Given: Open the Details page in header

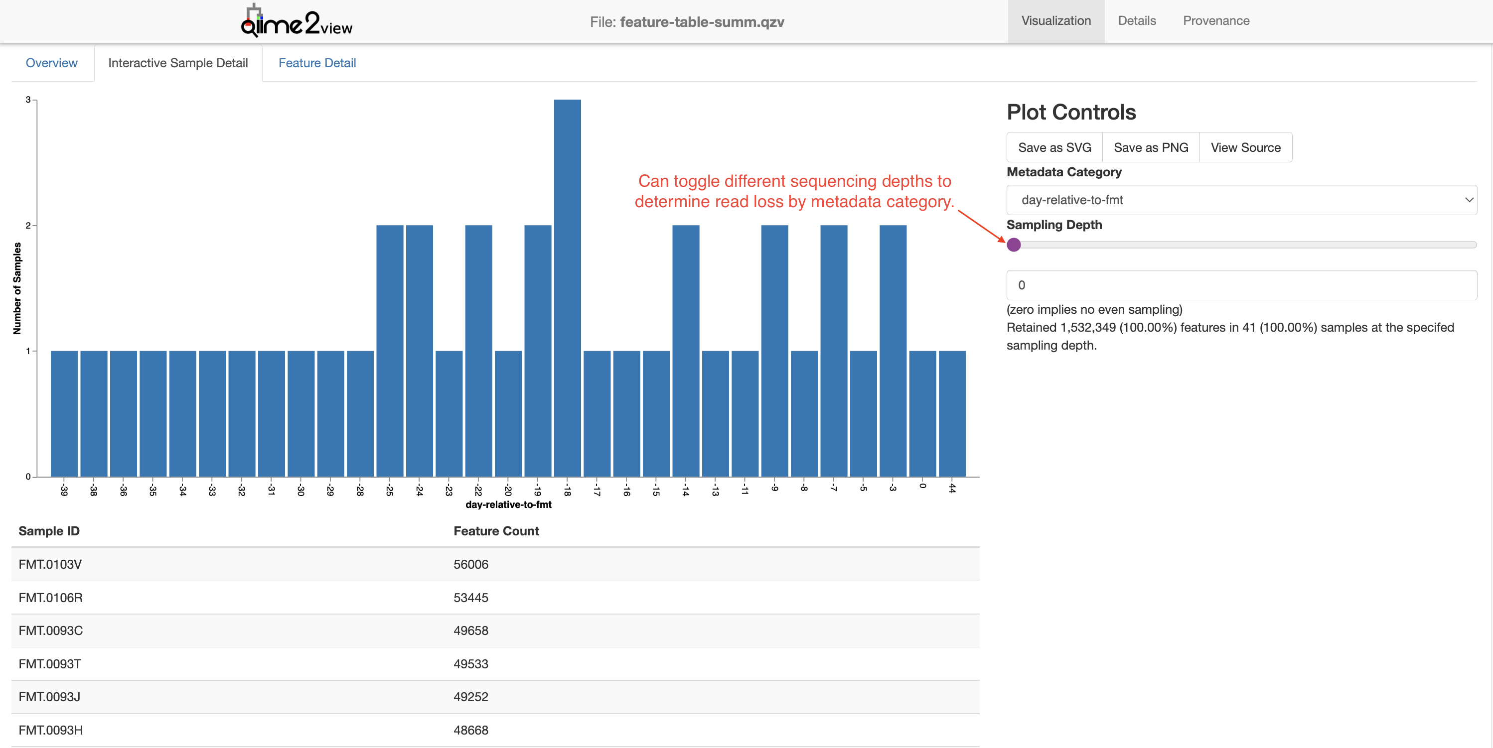Looking at the screenshot, I should [1137, 21].
